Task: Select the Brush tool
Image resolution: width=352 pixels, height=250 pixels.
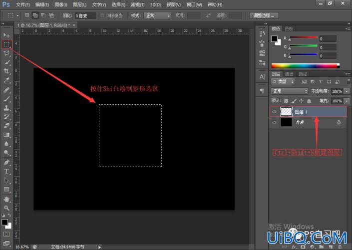Action: point(6,99)
